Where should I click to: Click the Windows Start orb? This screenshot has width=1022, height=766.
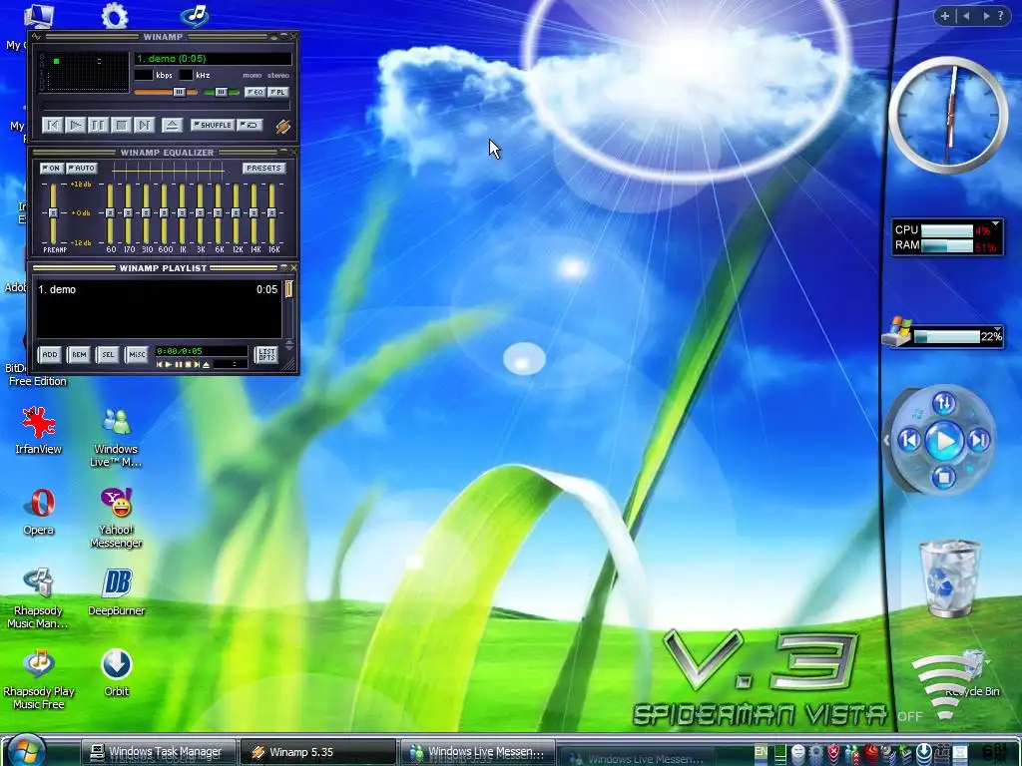(x=27, y=751)
